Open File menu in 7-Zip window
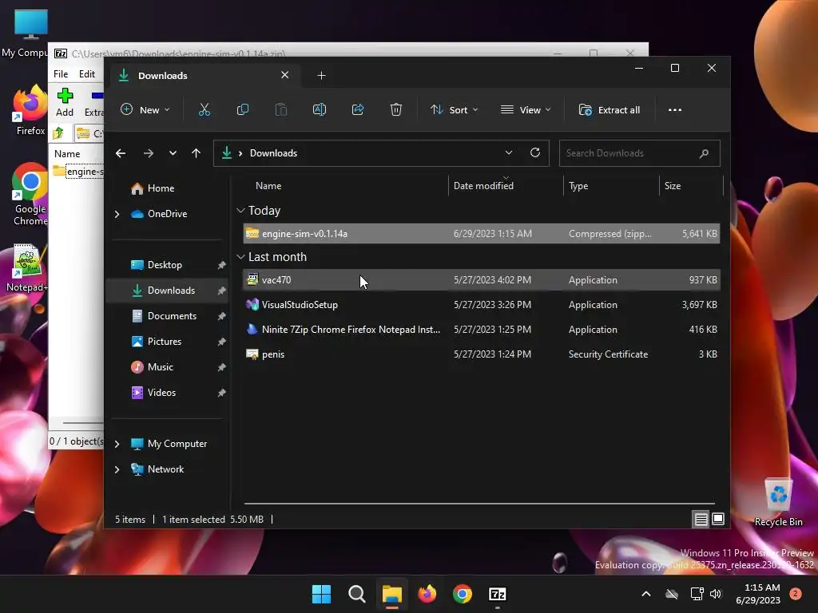This screenshot has height=613, width=818. point(61,74)
